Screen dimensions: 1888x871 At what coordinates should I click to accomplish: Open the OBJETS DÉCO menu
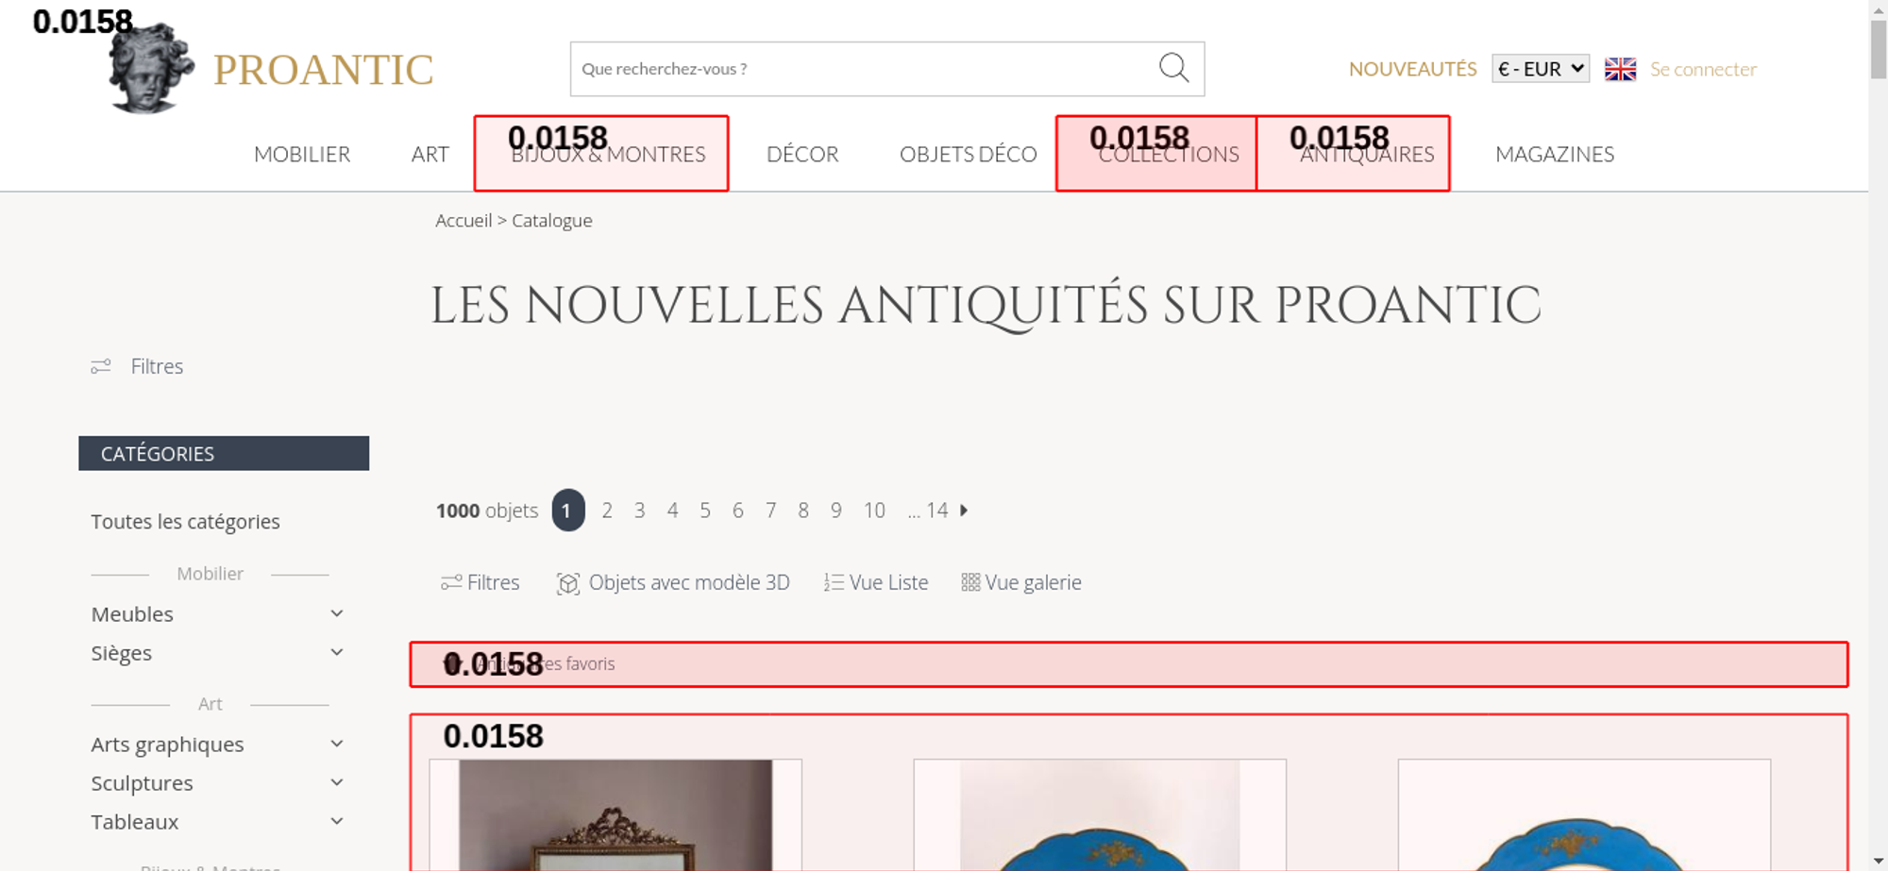coord(969,154)
